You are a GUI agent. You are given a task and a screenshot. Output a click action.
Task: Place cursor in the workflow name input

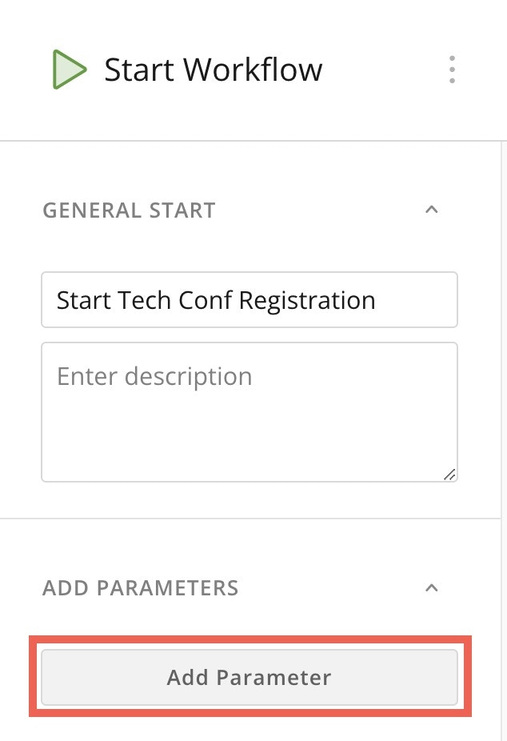(x=250, y=300)
